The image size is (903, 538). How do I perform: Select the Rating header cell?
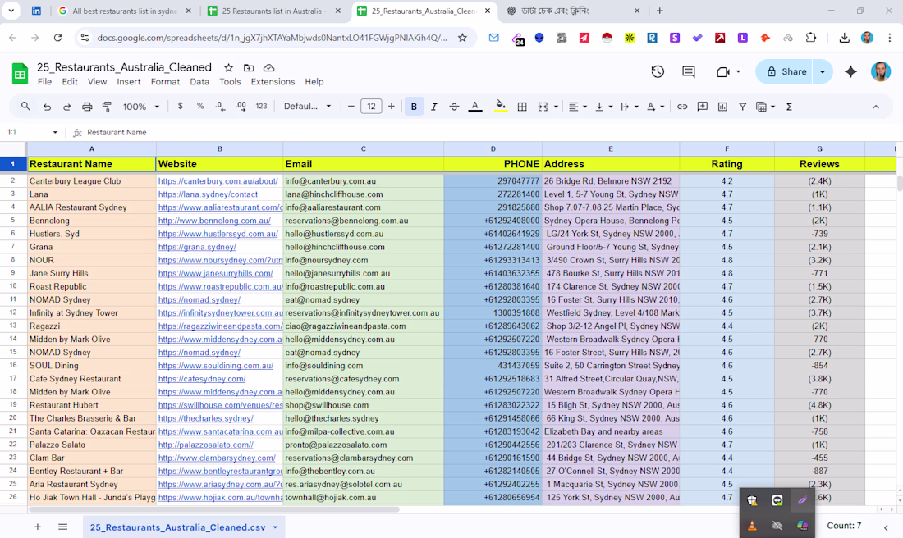pyautogui.click(x=727, y=164)
